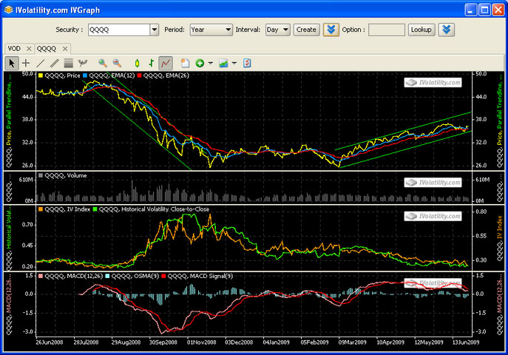Click the 'QQQQ, Volume' legend label
Viewport: 508px width, 355px height.
point(66,175)
